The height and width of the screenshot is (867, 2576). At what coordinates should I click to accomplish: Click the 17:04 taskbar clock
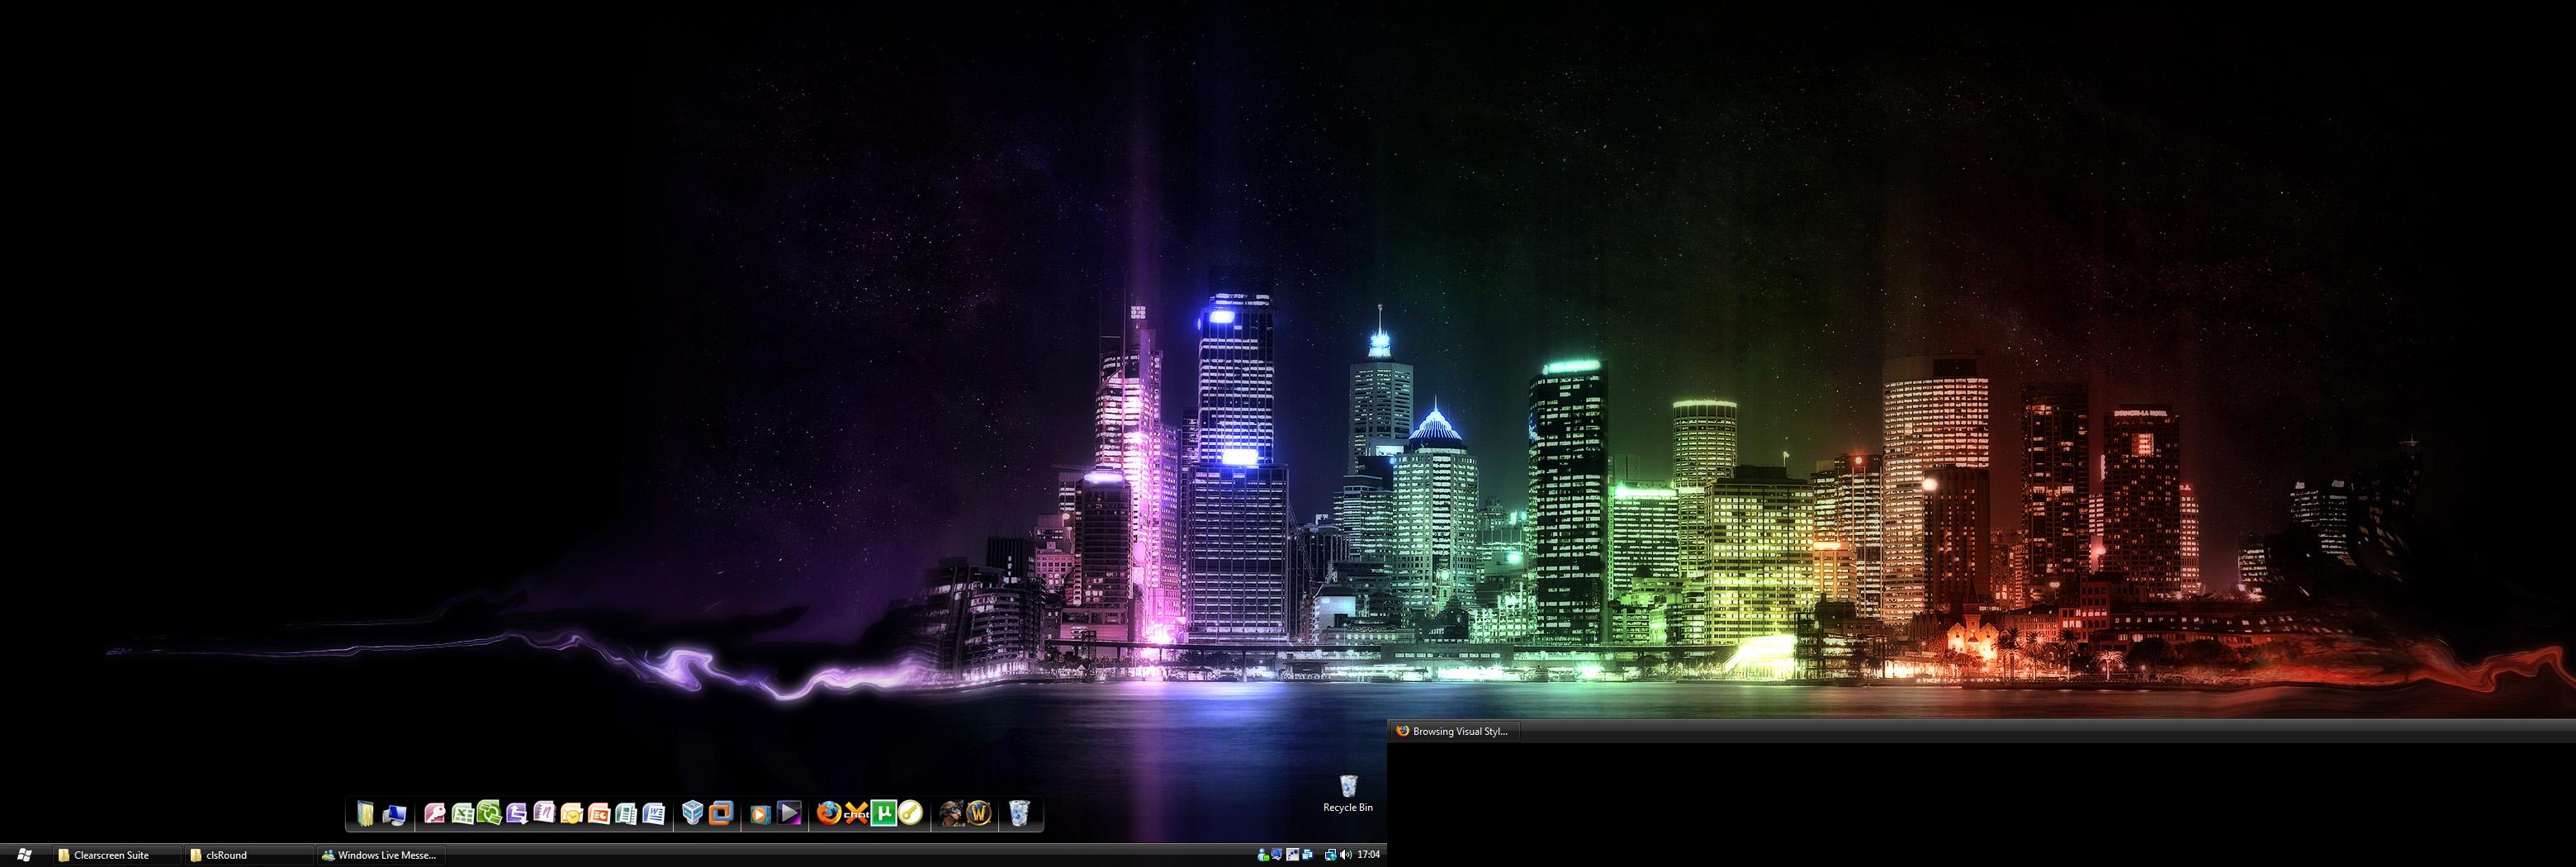1369,855
